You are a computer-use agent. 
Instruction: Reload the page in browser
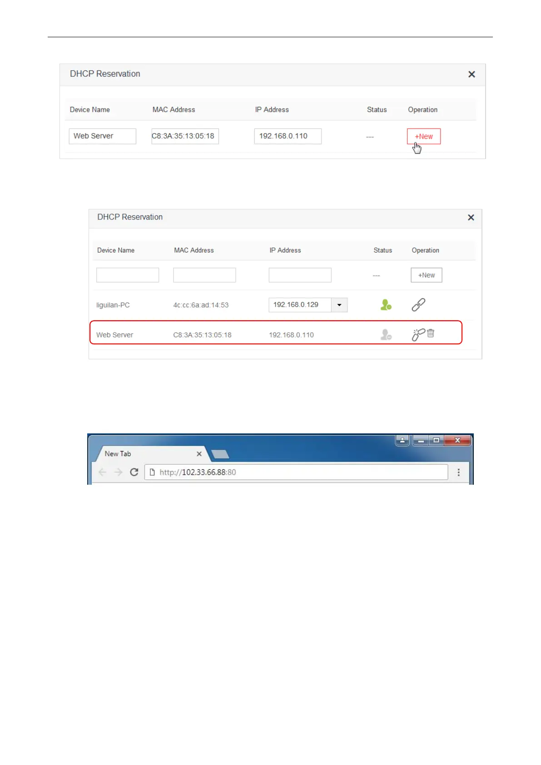[x=134, y=472]
